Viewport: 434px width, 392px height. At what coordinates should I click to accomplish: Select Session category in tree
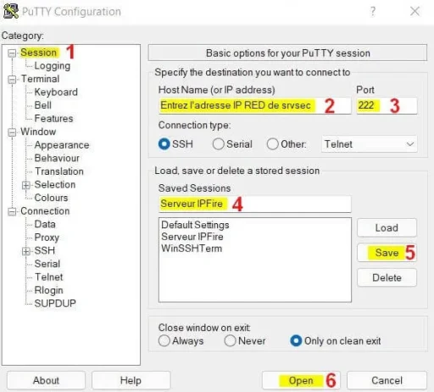[x=38, y=53]
